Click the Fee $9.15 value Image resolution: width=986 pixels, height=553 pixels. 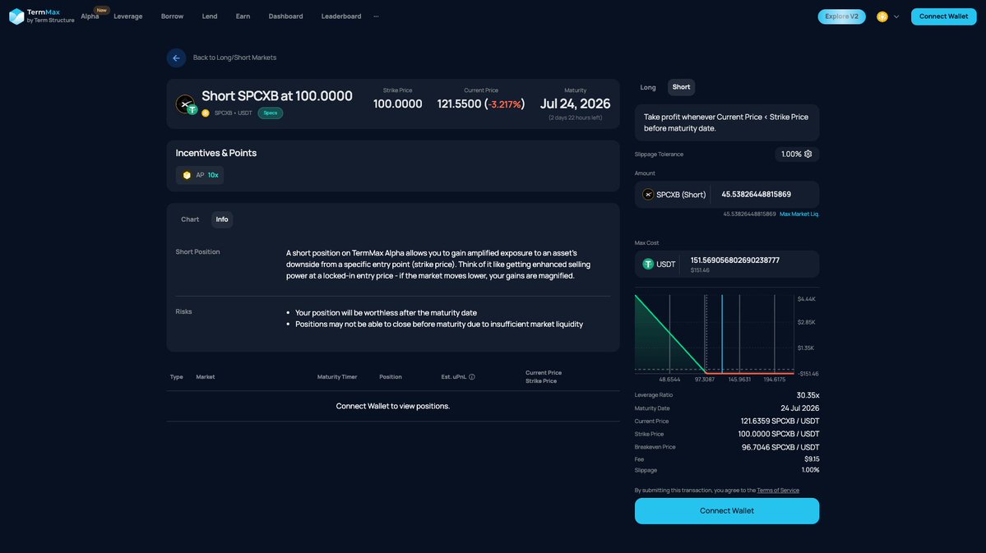[811, 459]
